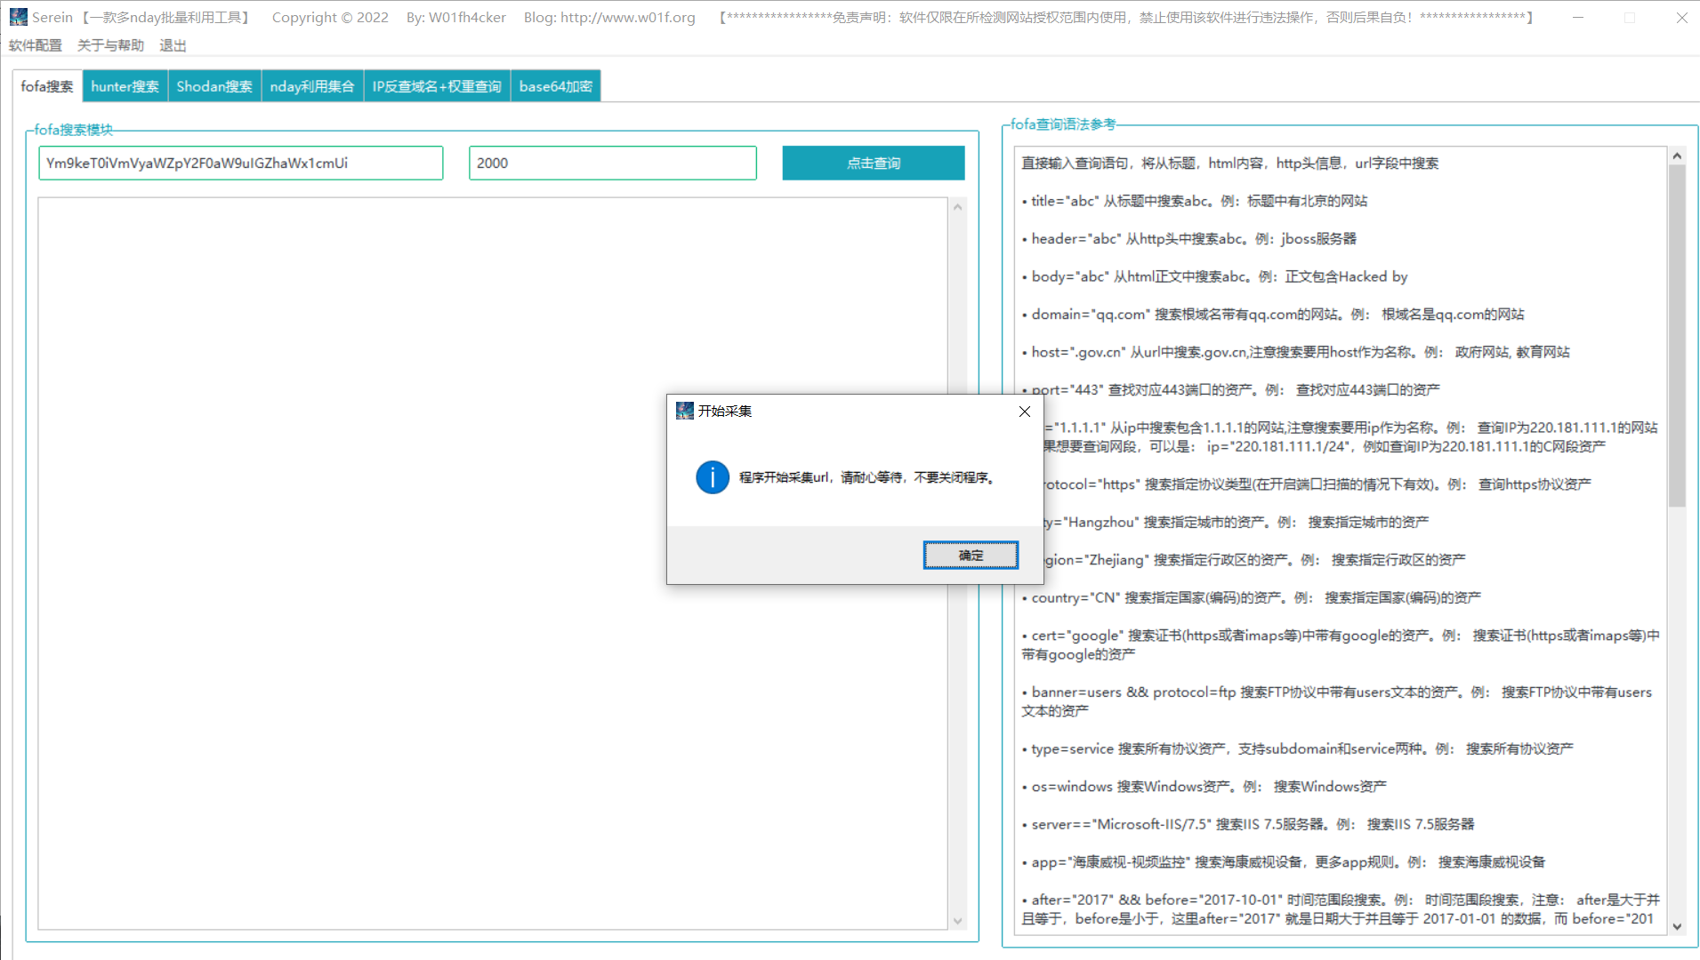Switch to the fofa搜索 tab
The width and height of the screenshot is (1700, 960).
click(47, 86)
